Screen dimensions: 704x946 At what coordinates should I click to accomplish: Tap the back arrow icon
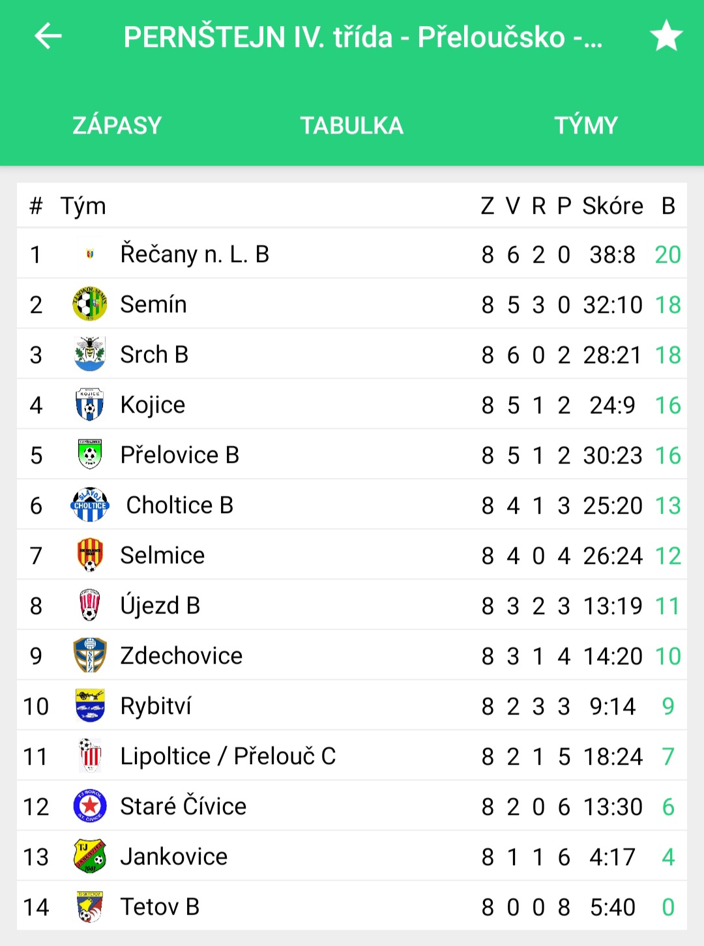point(48,36)
